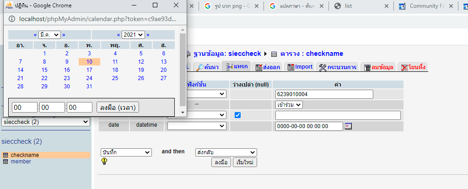Maximize the calendar popup window
This screenshot has height=189, width=468.
pyautogui.click(x=155, y=5)
